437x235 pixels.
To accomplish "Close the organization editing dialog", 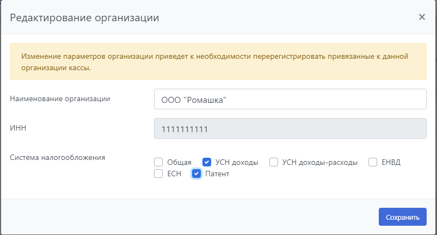I will pyautogui.click(x=422, y=17).
